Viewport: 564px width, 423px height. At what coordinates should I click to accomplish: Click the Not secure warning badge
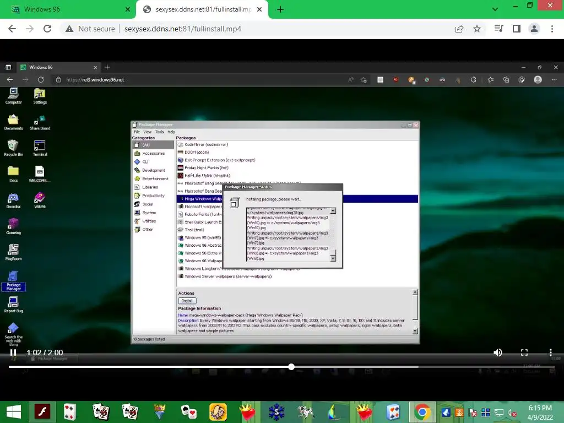pyautogui.click(x=90, y=29)
